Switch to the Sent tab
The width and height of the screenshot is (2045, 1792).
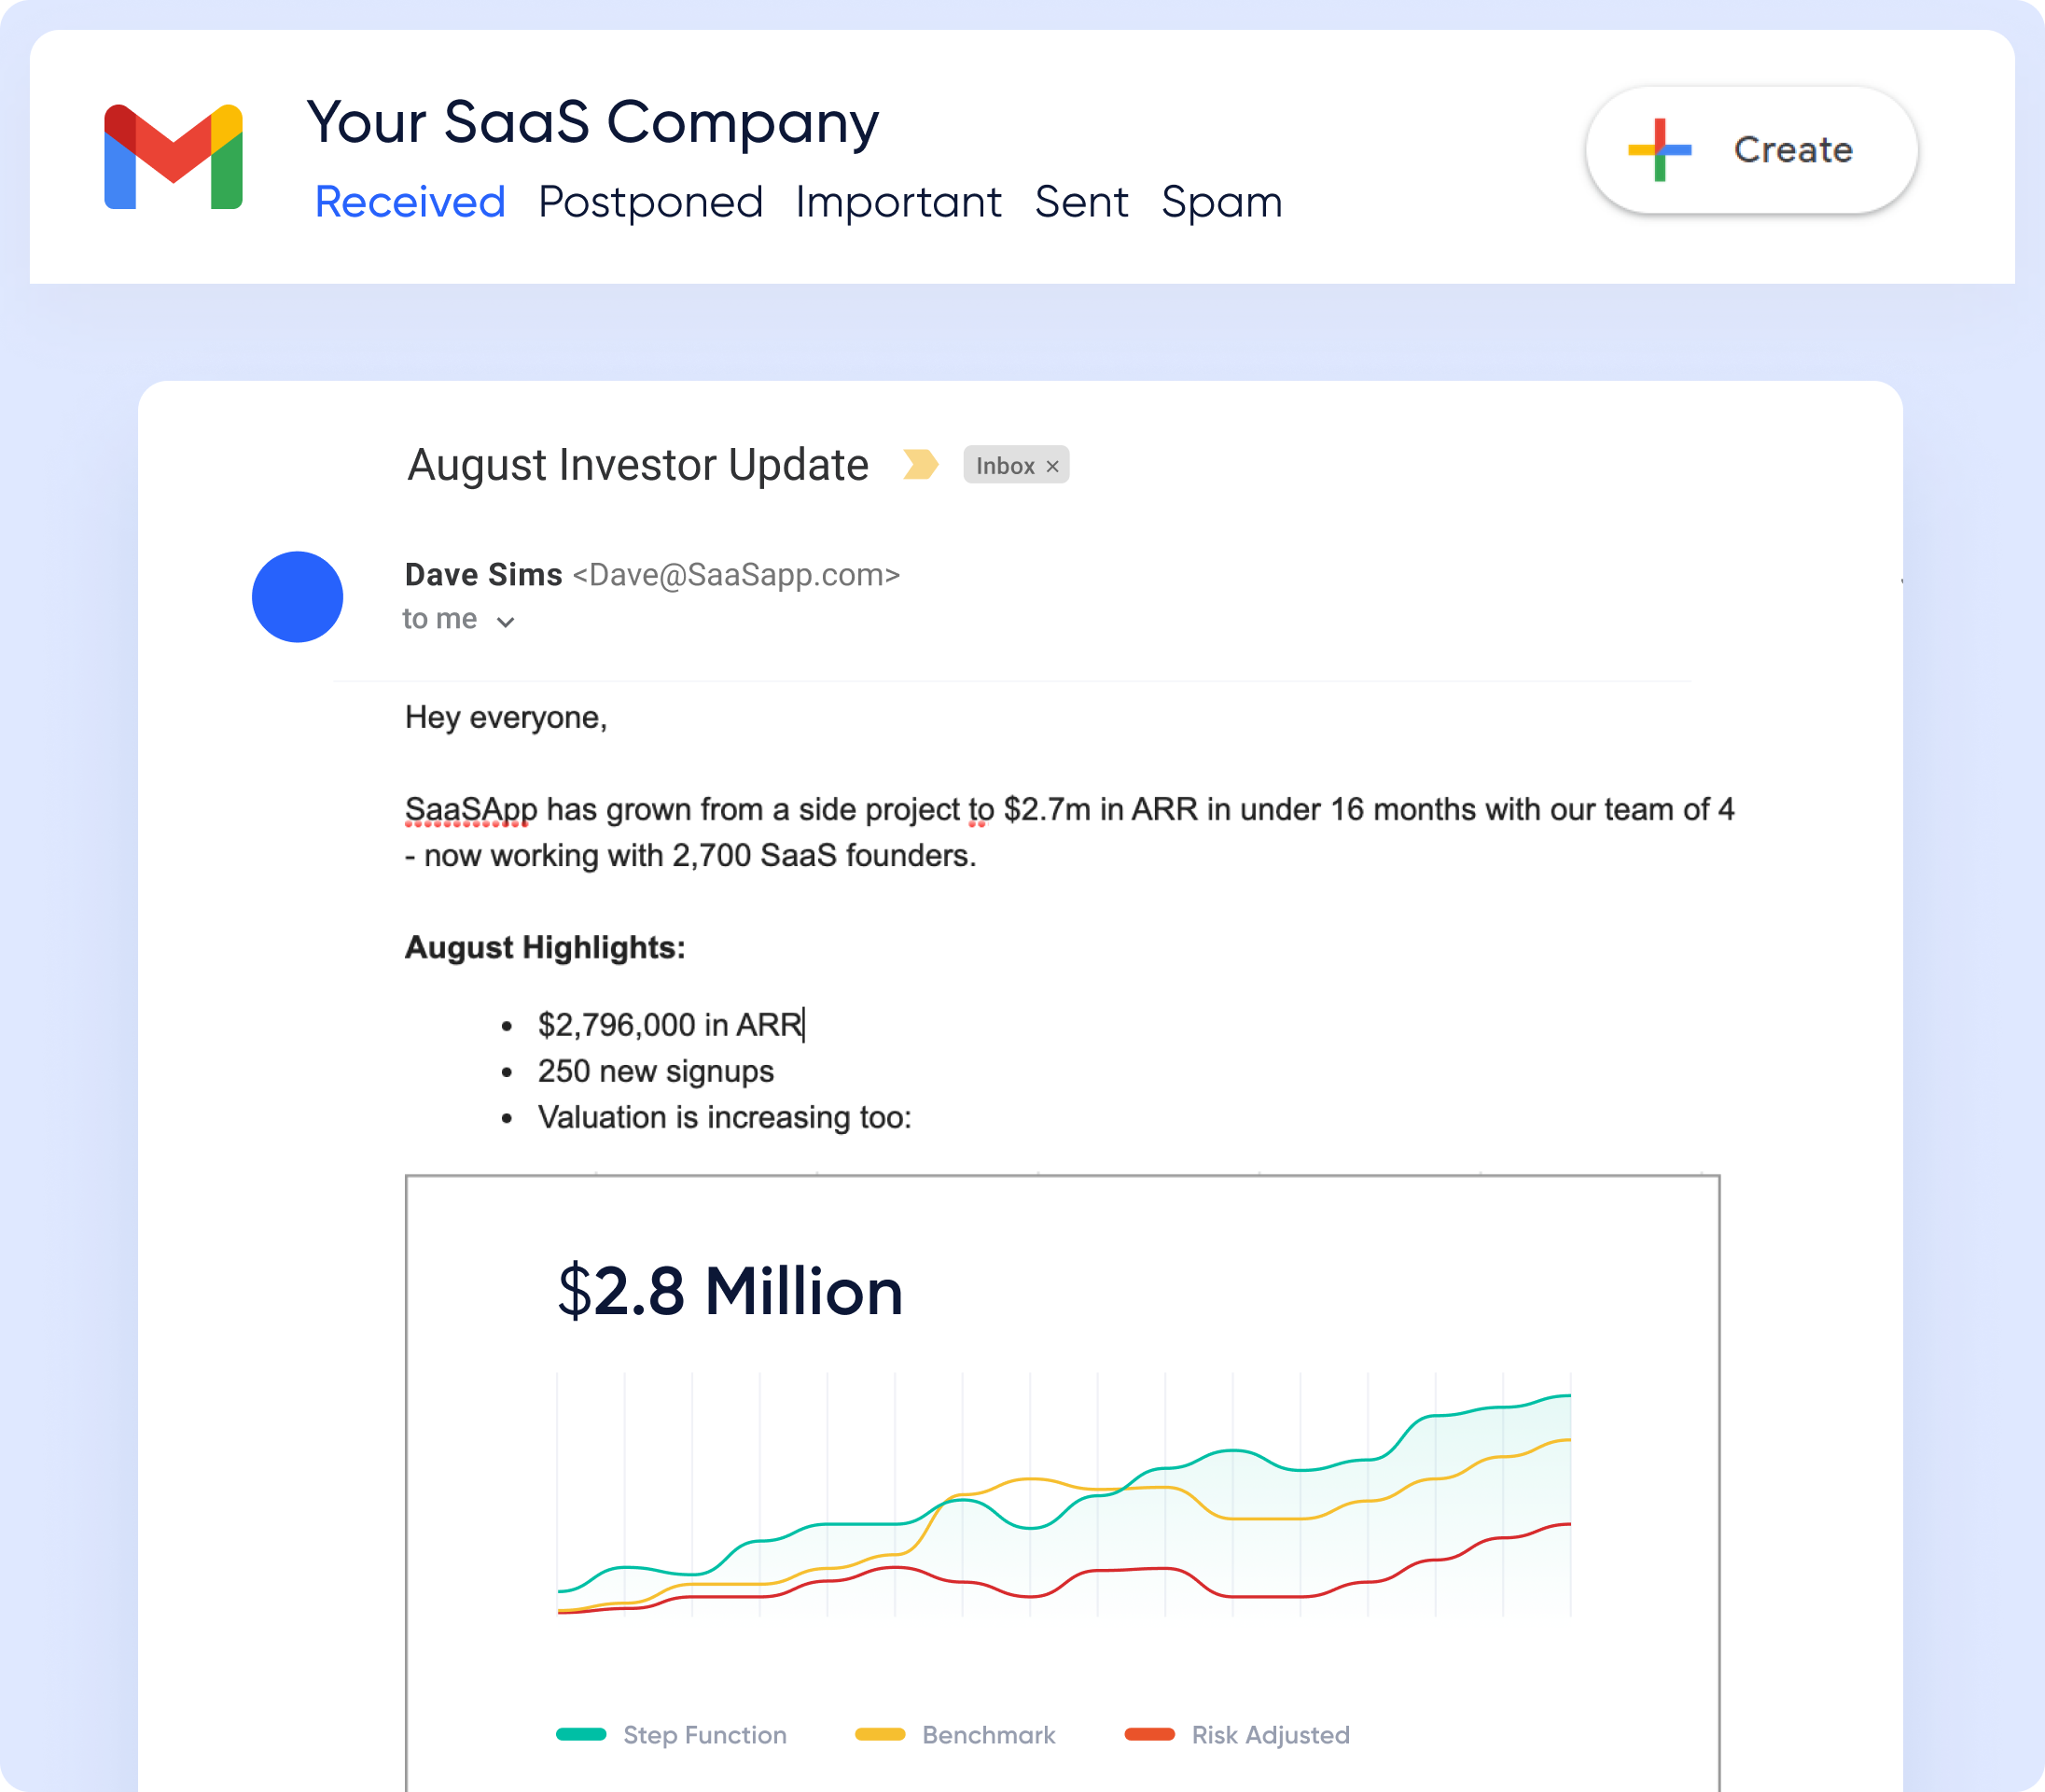click(1083, 202)
